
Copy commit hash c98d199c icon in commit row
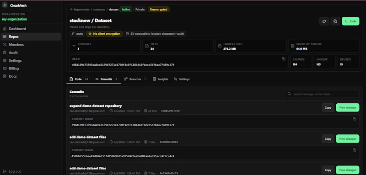coord(354,119)
